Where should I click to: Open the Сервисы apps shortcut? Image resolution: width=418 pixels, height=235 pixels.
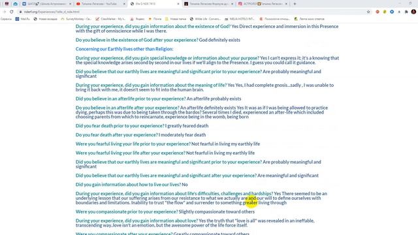pos(6,19)
